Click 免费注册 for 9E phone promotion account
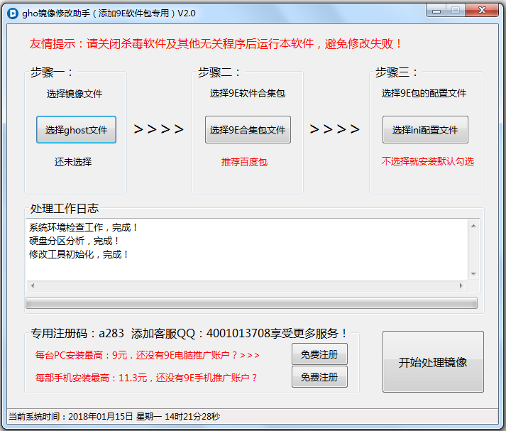 (x=319, y=377)
